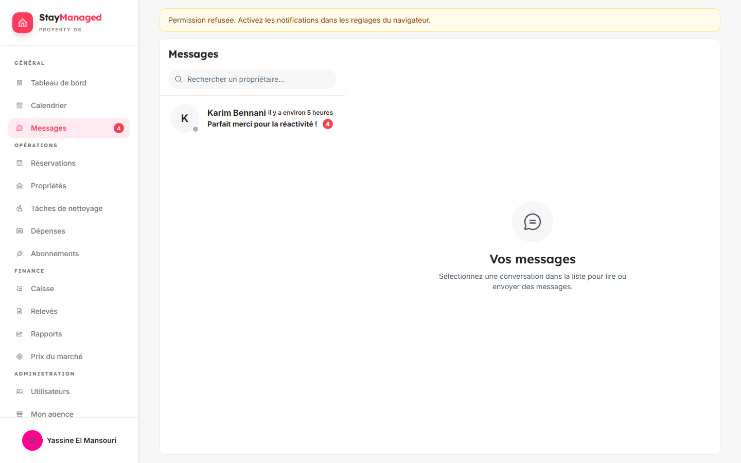Click the StayManaged house logo icon

[x=23, y=23]
